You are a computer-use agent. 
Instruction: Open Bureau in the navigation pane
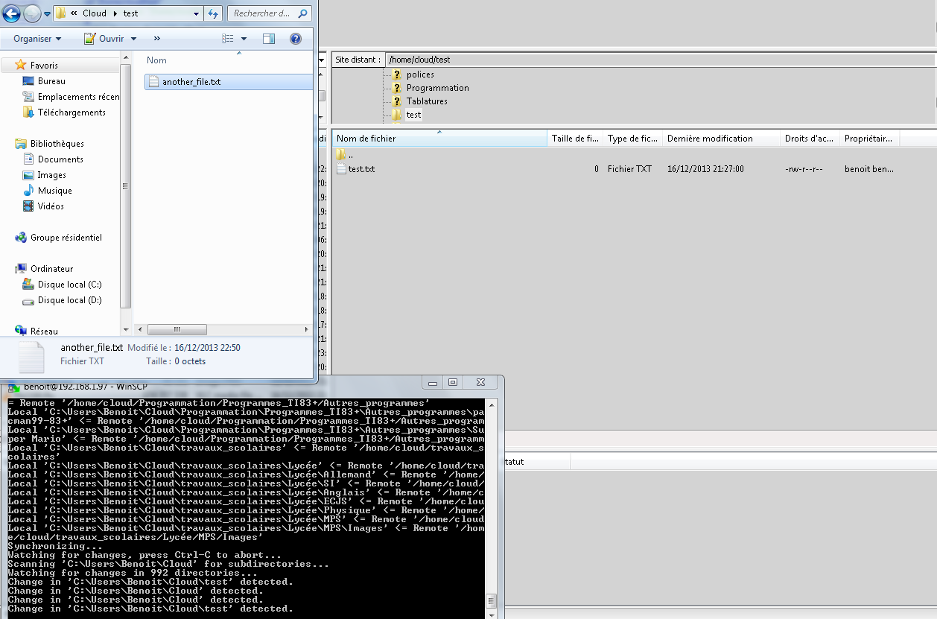pyautogui.click(x=51, y=81)
